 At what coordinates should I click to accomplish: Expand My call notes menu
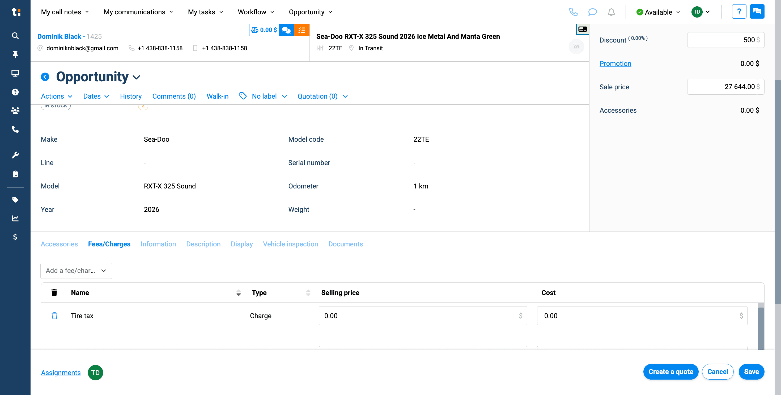click(x=65, y=12)
